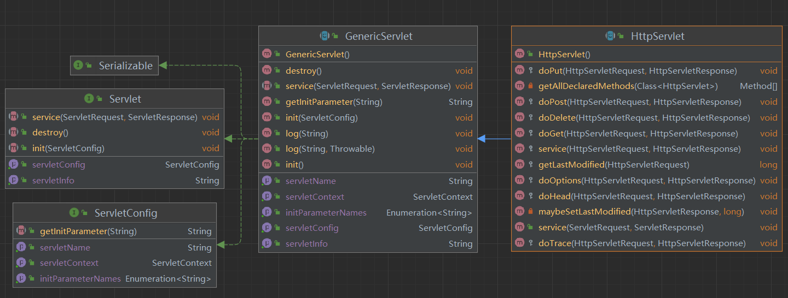Select the initParameterNames property in GenericServlet
This screenshot has height=298, width=788.
click(x=326, y=212)
